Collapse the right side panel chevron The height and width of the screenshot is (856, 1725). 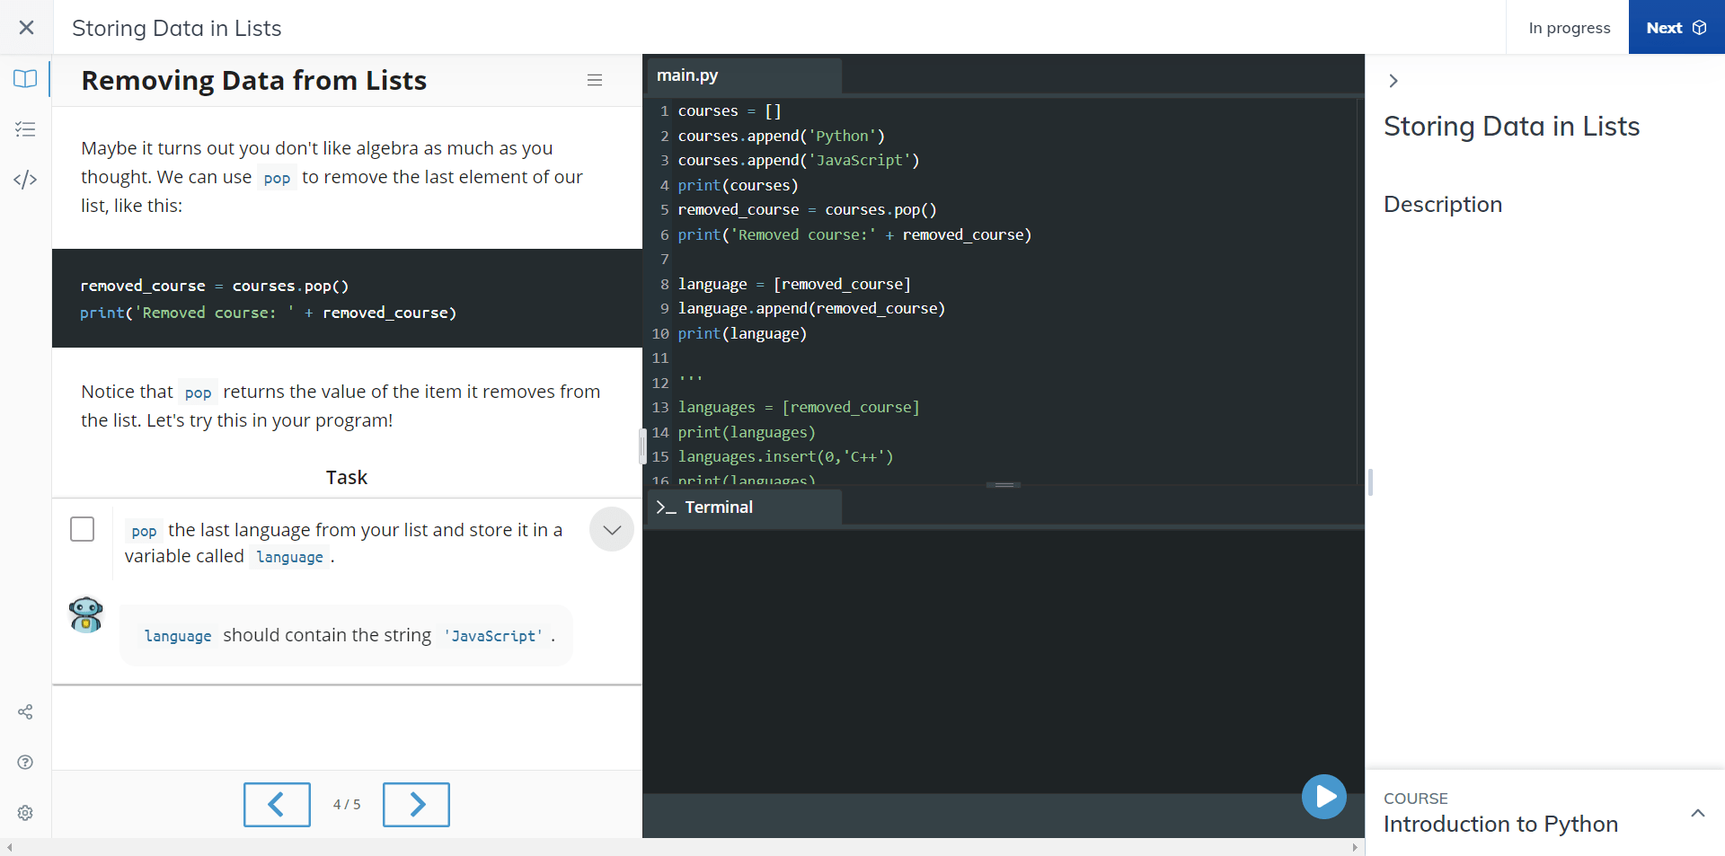(x=1393, y=81)
